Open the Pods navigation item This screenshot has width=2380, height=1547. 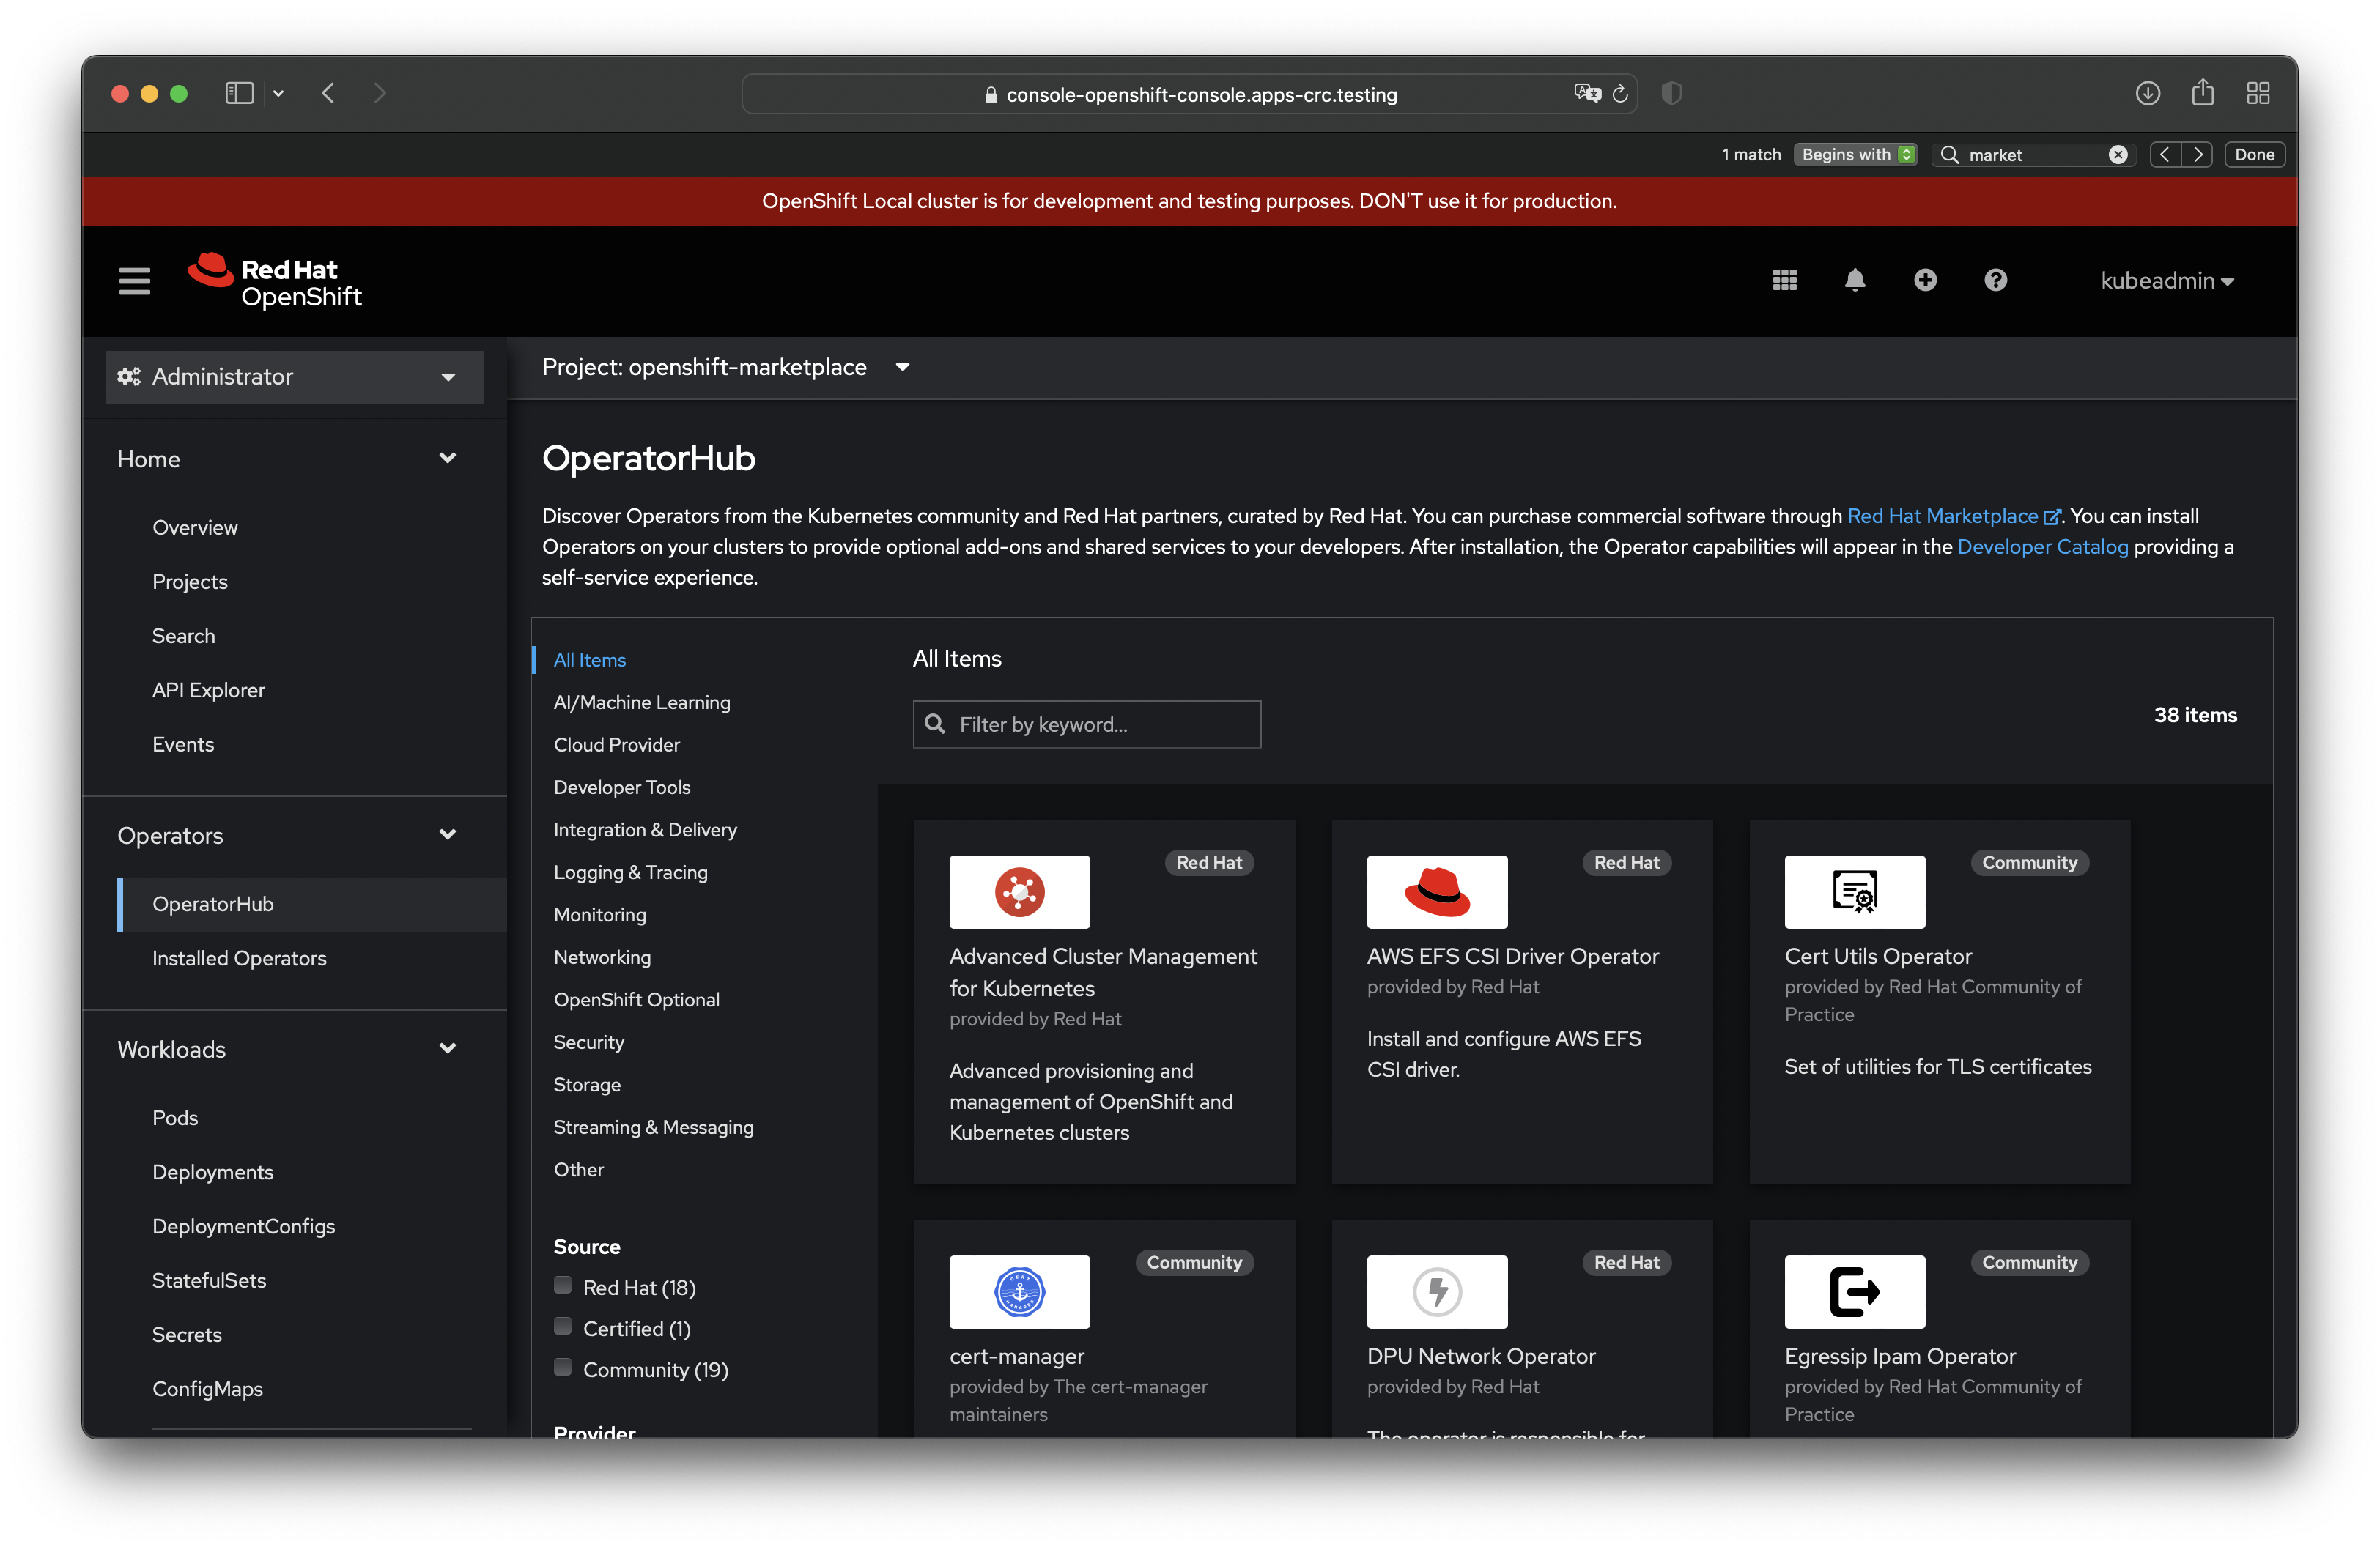pyautogui.click(x=175, y=1117)
